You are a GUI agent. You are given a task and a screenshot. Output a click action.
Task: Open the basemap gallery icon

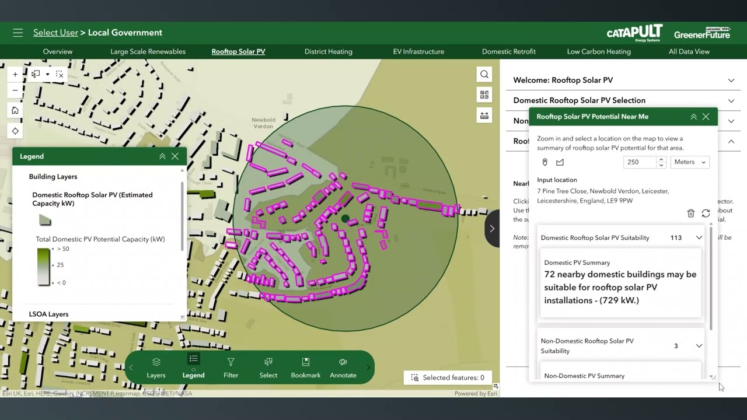coord(484,94)
